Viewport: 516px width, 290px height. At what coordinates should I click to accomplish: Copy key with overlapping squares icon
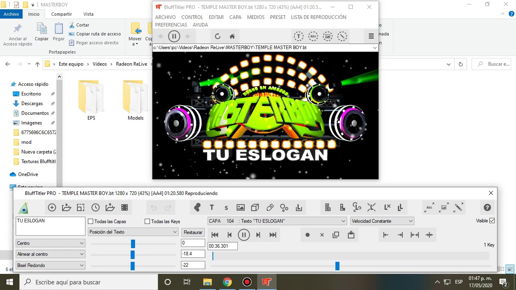click(x=336, y=235)
